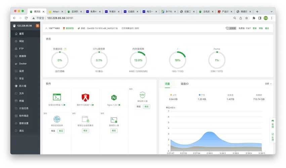
Task: Click the 终端 terminal icon in sidebar
Action: (x=16, y=101)
